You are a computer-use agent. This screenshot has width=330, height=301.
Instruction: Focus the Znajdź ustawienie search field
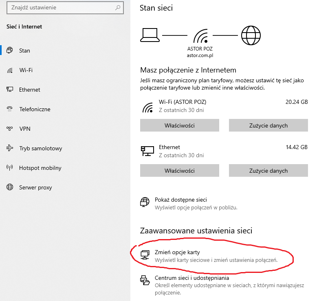click(65, 8)
